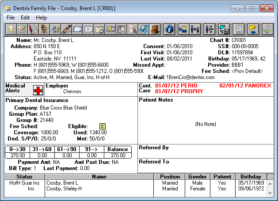Viewport: 278px width, 201px height.
Task: Click the yellow Eligible 'E' icon
Action: tap(103, 126)
